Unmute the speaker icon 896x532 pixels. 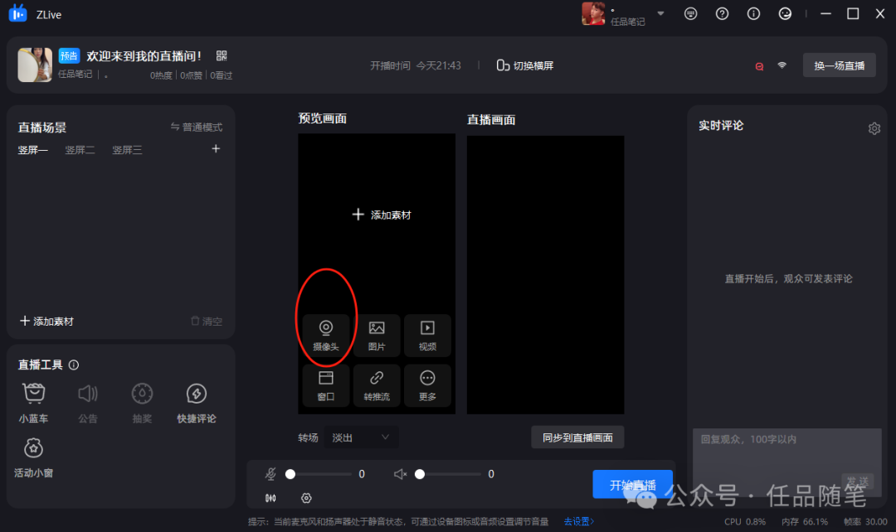[399, 474]
